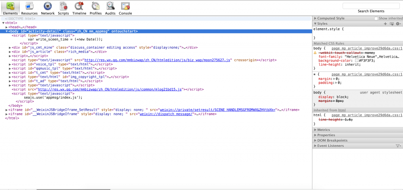Viewport: 403px width, 190px height.
Task: Select the closing </html> tag row
Action: click(x=12, y=118)
